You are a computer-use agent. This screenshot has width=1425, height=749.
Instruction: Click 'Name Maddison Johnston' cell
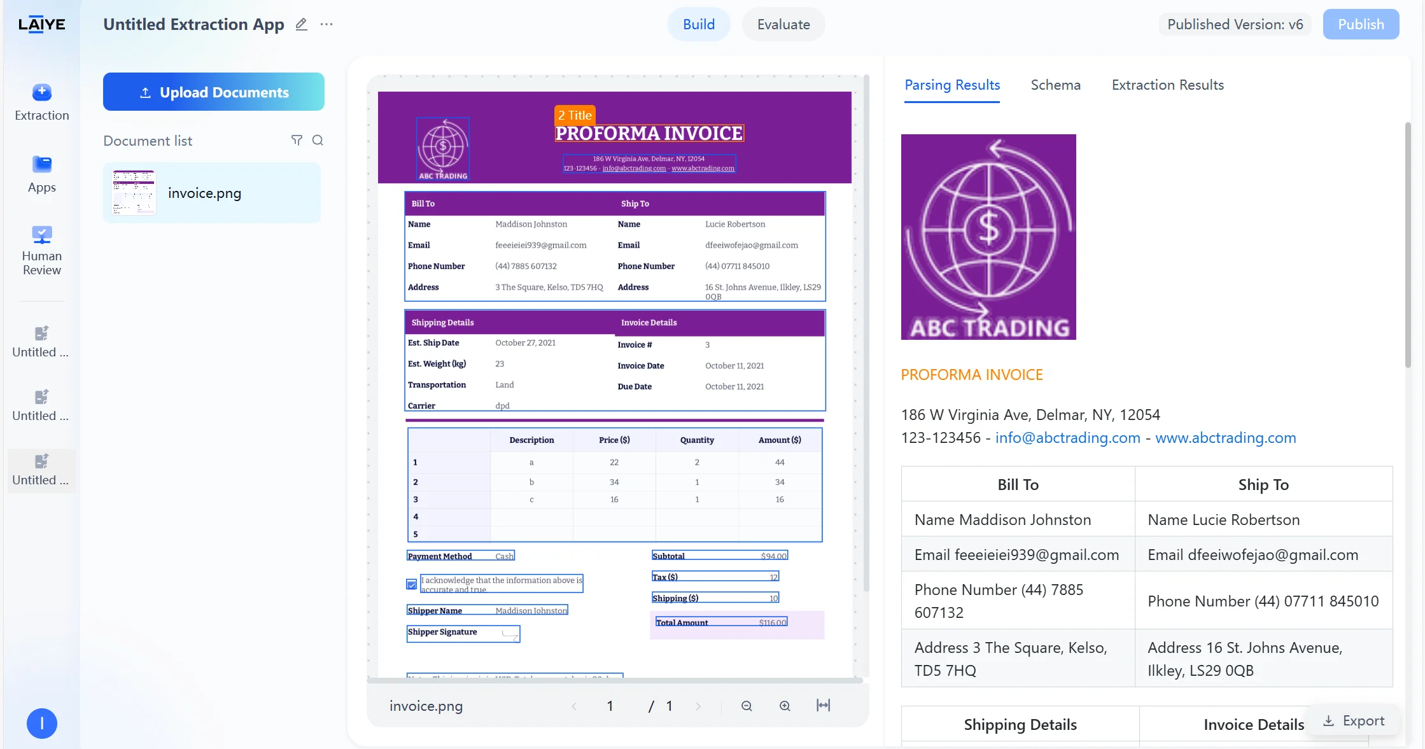pyautogui.click(x=1018, y=519)
